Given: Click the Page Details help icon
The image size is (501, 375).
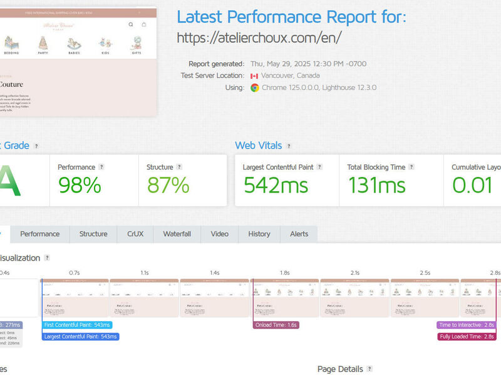Looking at the screenshot, I should click(369, 369).
